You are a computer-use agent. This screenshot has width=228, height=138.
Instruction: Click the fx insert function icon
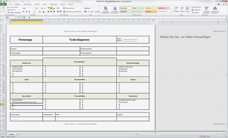(x=24, y=18)
